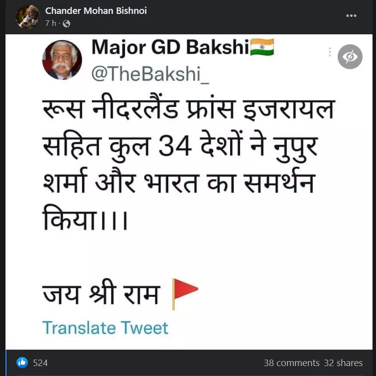This screenshot has height=376, width=376.
Task: Toggle the crossed-eye visibility icon
Action: [350, 57]
